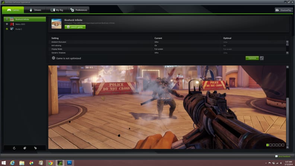Click Full-screen value for Display Mode

coord(159,49)
